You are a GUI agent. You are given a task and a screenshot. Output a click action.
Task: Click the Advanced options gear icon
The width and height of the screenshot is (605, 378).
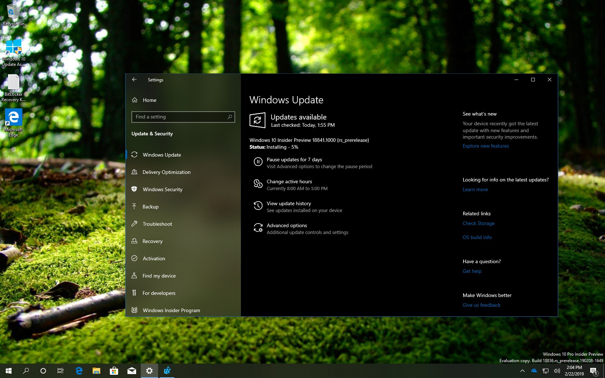tap(258, 228)
